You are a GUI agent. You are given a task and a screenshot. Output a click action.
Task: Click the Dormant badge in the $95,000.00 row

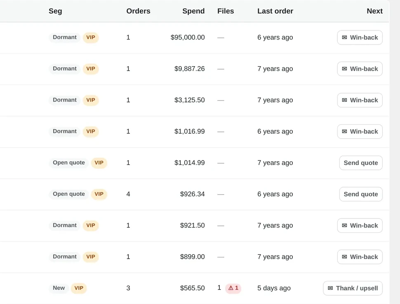[65, 37]
